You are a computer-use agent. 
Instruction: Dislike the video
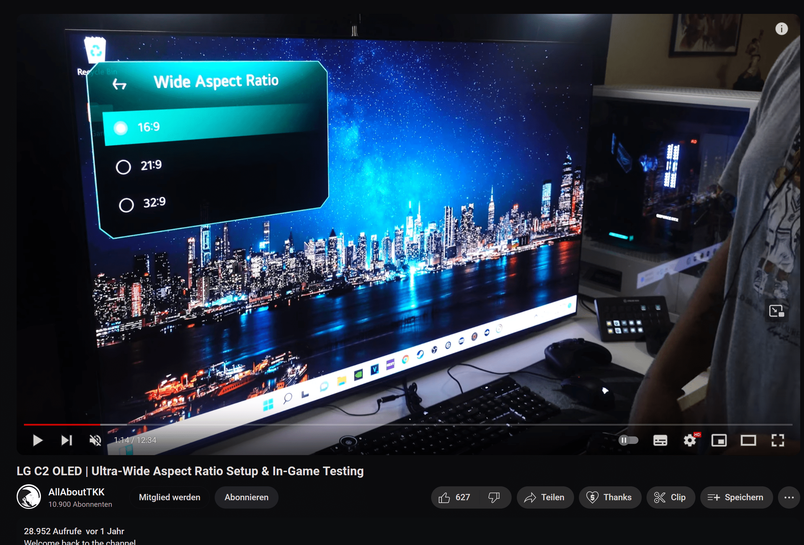click(494, 497)
